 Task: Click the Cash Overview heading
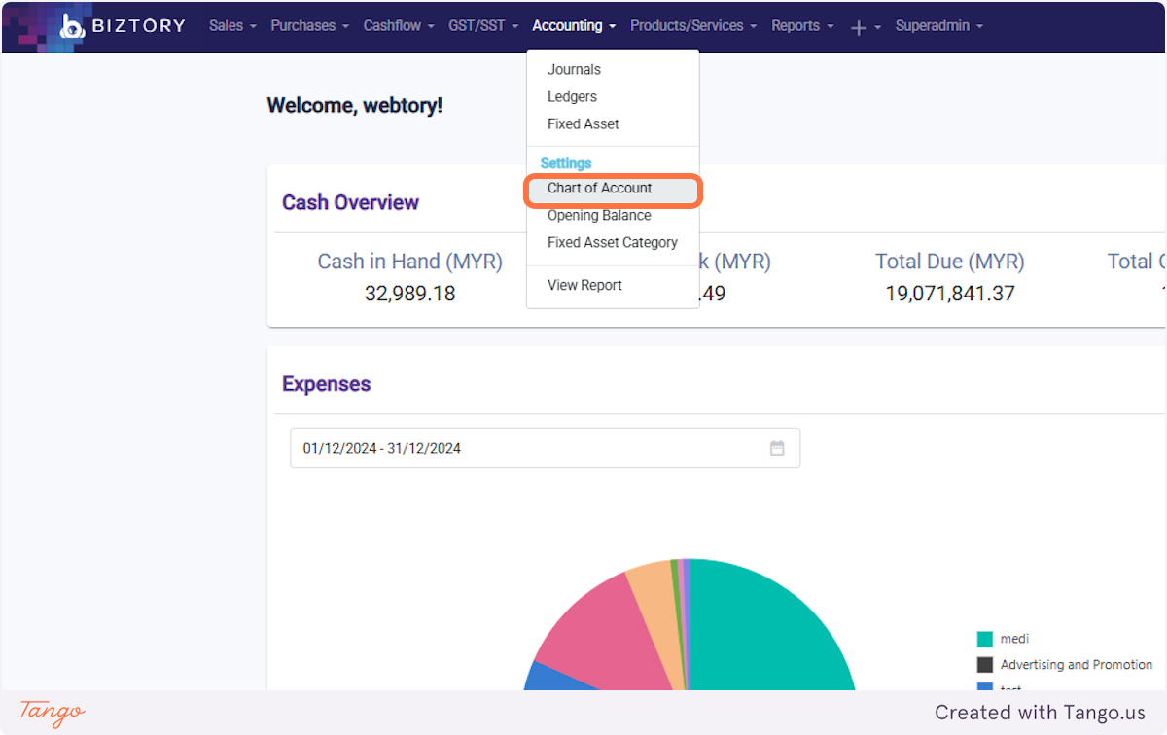pos(350,202)
